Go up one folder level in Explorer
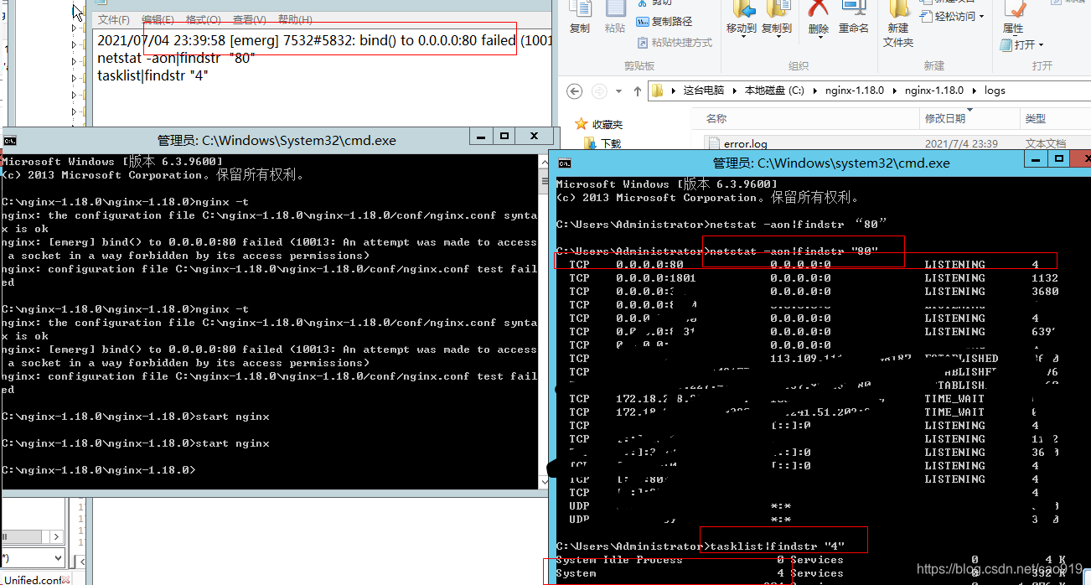 coord(638,91)
